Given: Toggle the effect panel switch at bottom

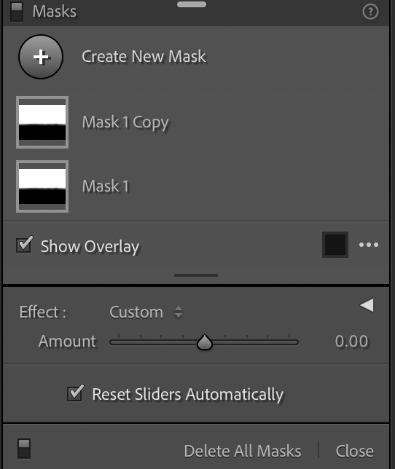Looking at the screenshot, I should click(24, 449).
